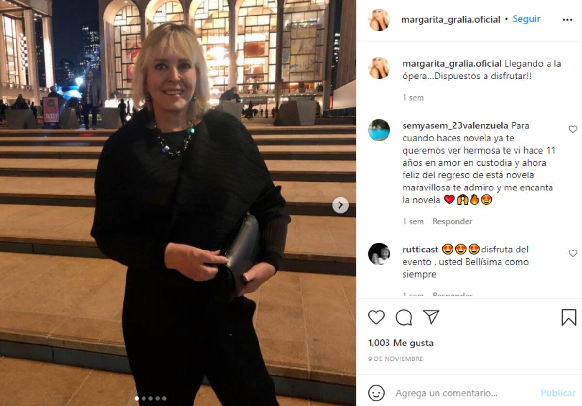Open comments via the speech bubble icon
Image resolution: width=582 pixels, height=406 pixels.
click(x=404, y=317)
